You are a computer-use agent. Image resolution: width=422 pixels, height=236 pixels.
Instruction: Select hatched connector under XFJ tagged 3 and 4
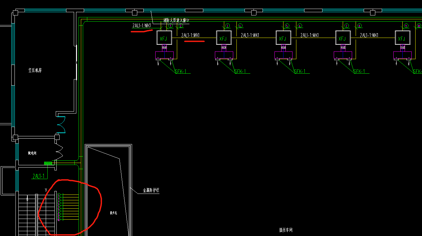click(x=224, y=48)
